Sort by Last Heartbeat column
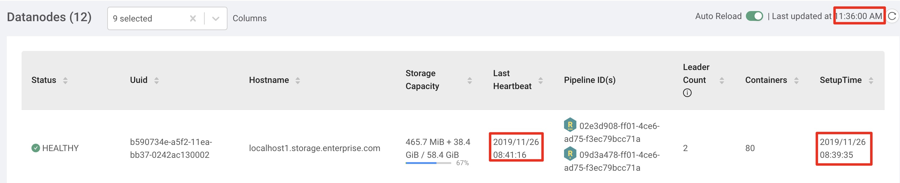This screenshot has height=183, width=900. click(541, 80)
